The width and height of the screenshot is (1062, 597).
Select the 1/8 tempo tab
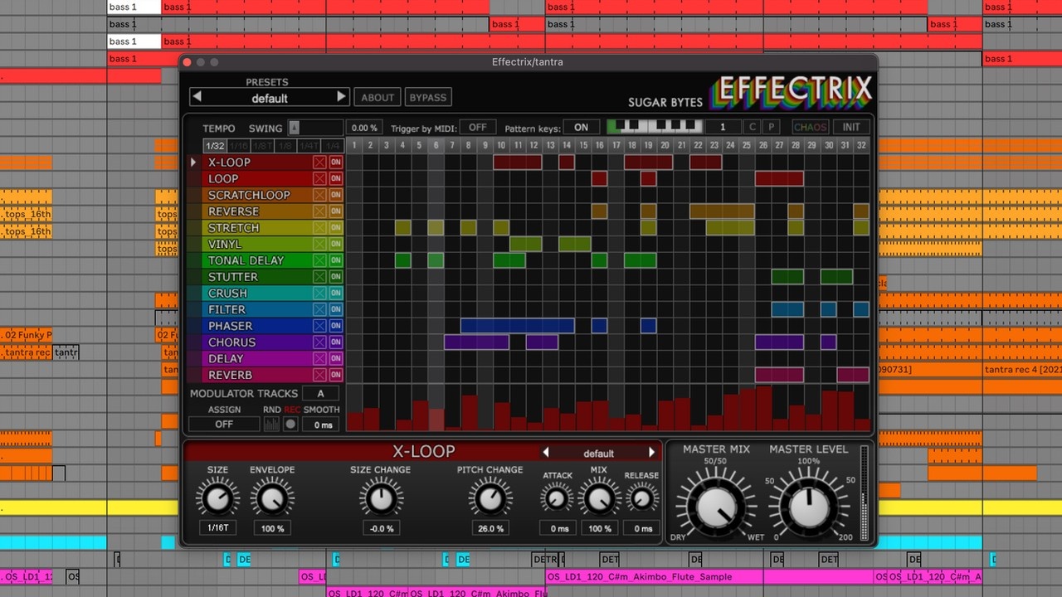pyautogui.click(x=286, y=146)
